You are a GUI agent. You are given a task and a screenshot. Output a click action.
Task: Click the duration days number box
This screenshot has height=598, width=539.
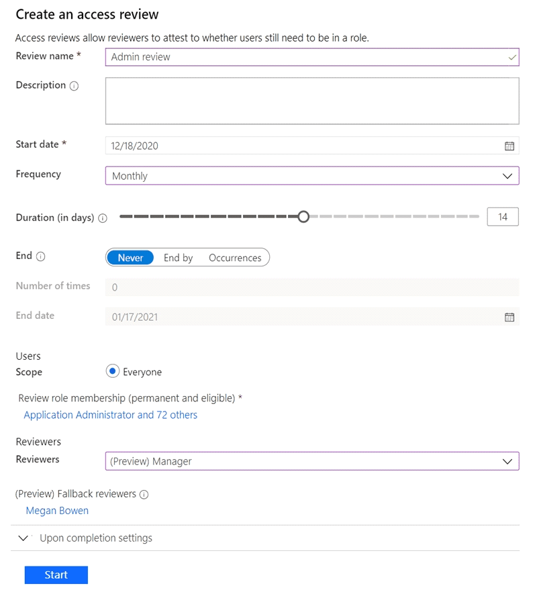[503, 217]
